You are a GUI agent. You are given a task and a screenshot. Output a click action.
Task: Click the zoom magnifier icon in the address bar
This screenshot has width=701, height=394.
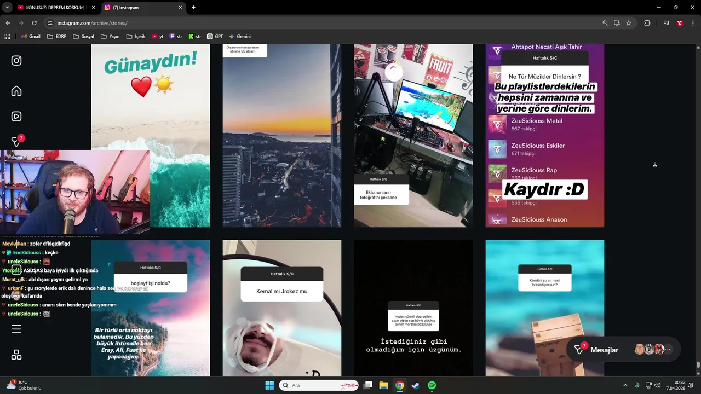pos(605,23)
